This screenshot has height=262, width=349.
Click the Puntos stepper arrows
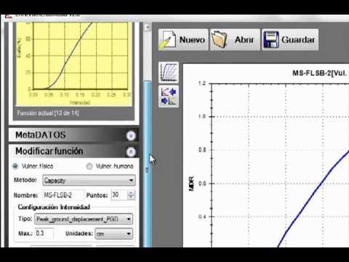131,195
